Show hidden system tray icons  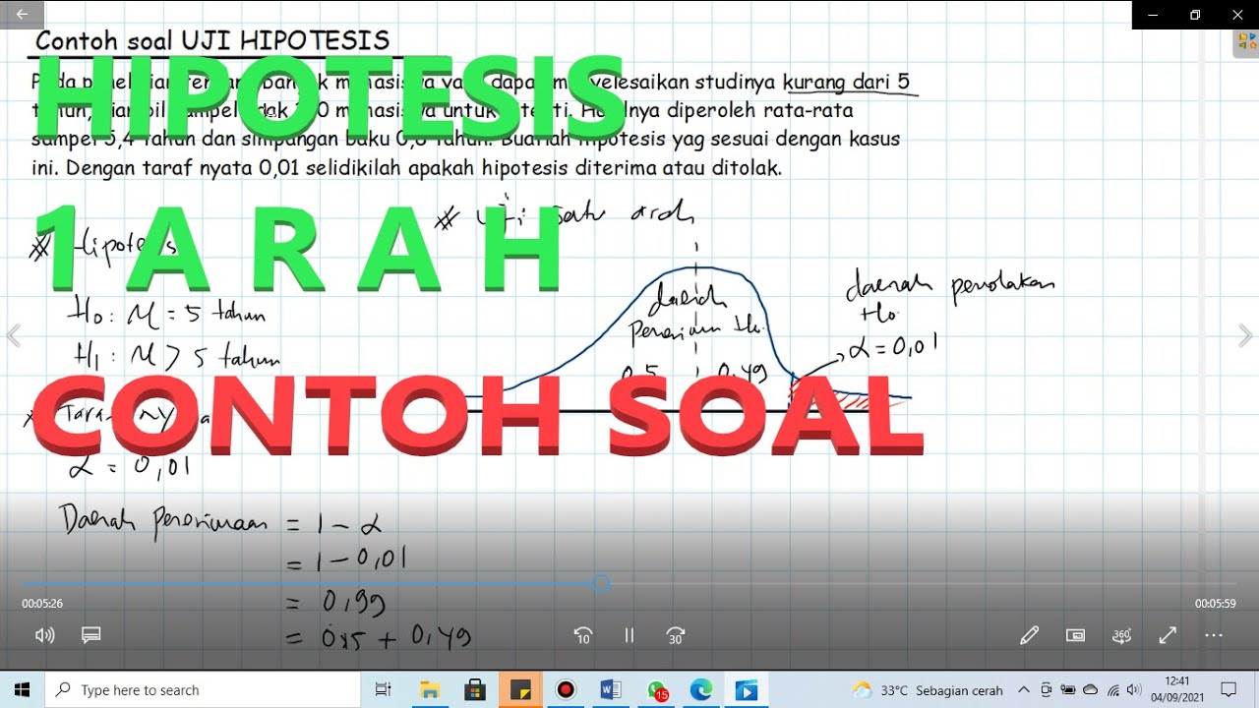[x=1024, y=690]
